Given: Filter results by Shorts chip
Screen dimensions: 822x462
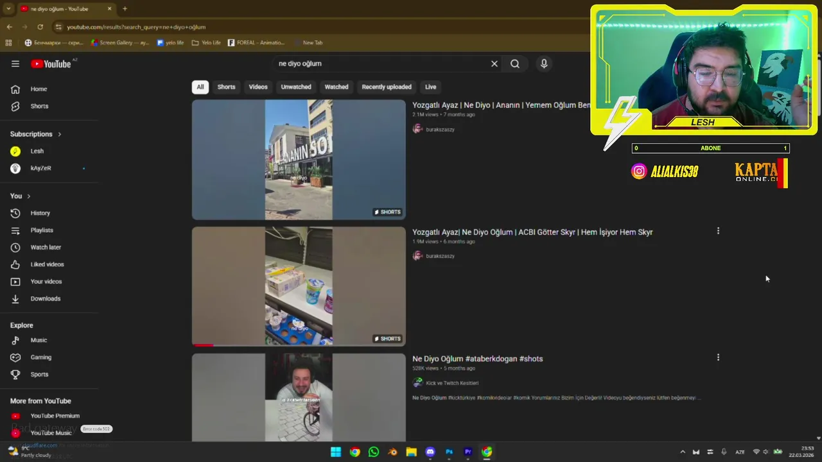Looking at the screenshot, I should click(x=226, y=87).
